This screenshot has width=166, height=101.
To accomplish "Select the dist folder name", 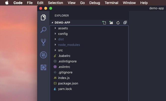I will pyautogui.click(x=61, y=39).
